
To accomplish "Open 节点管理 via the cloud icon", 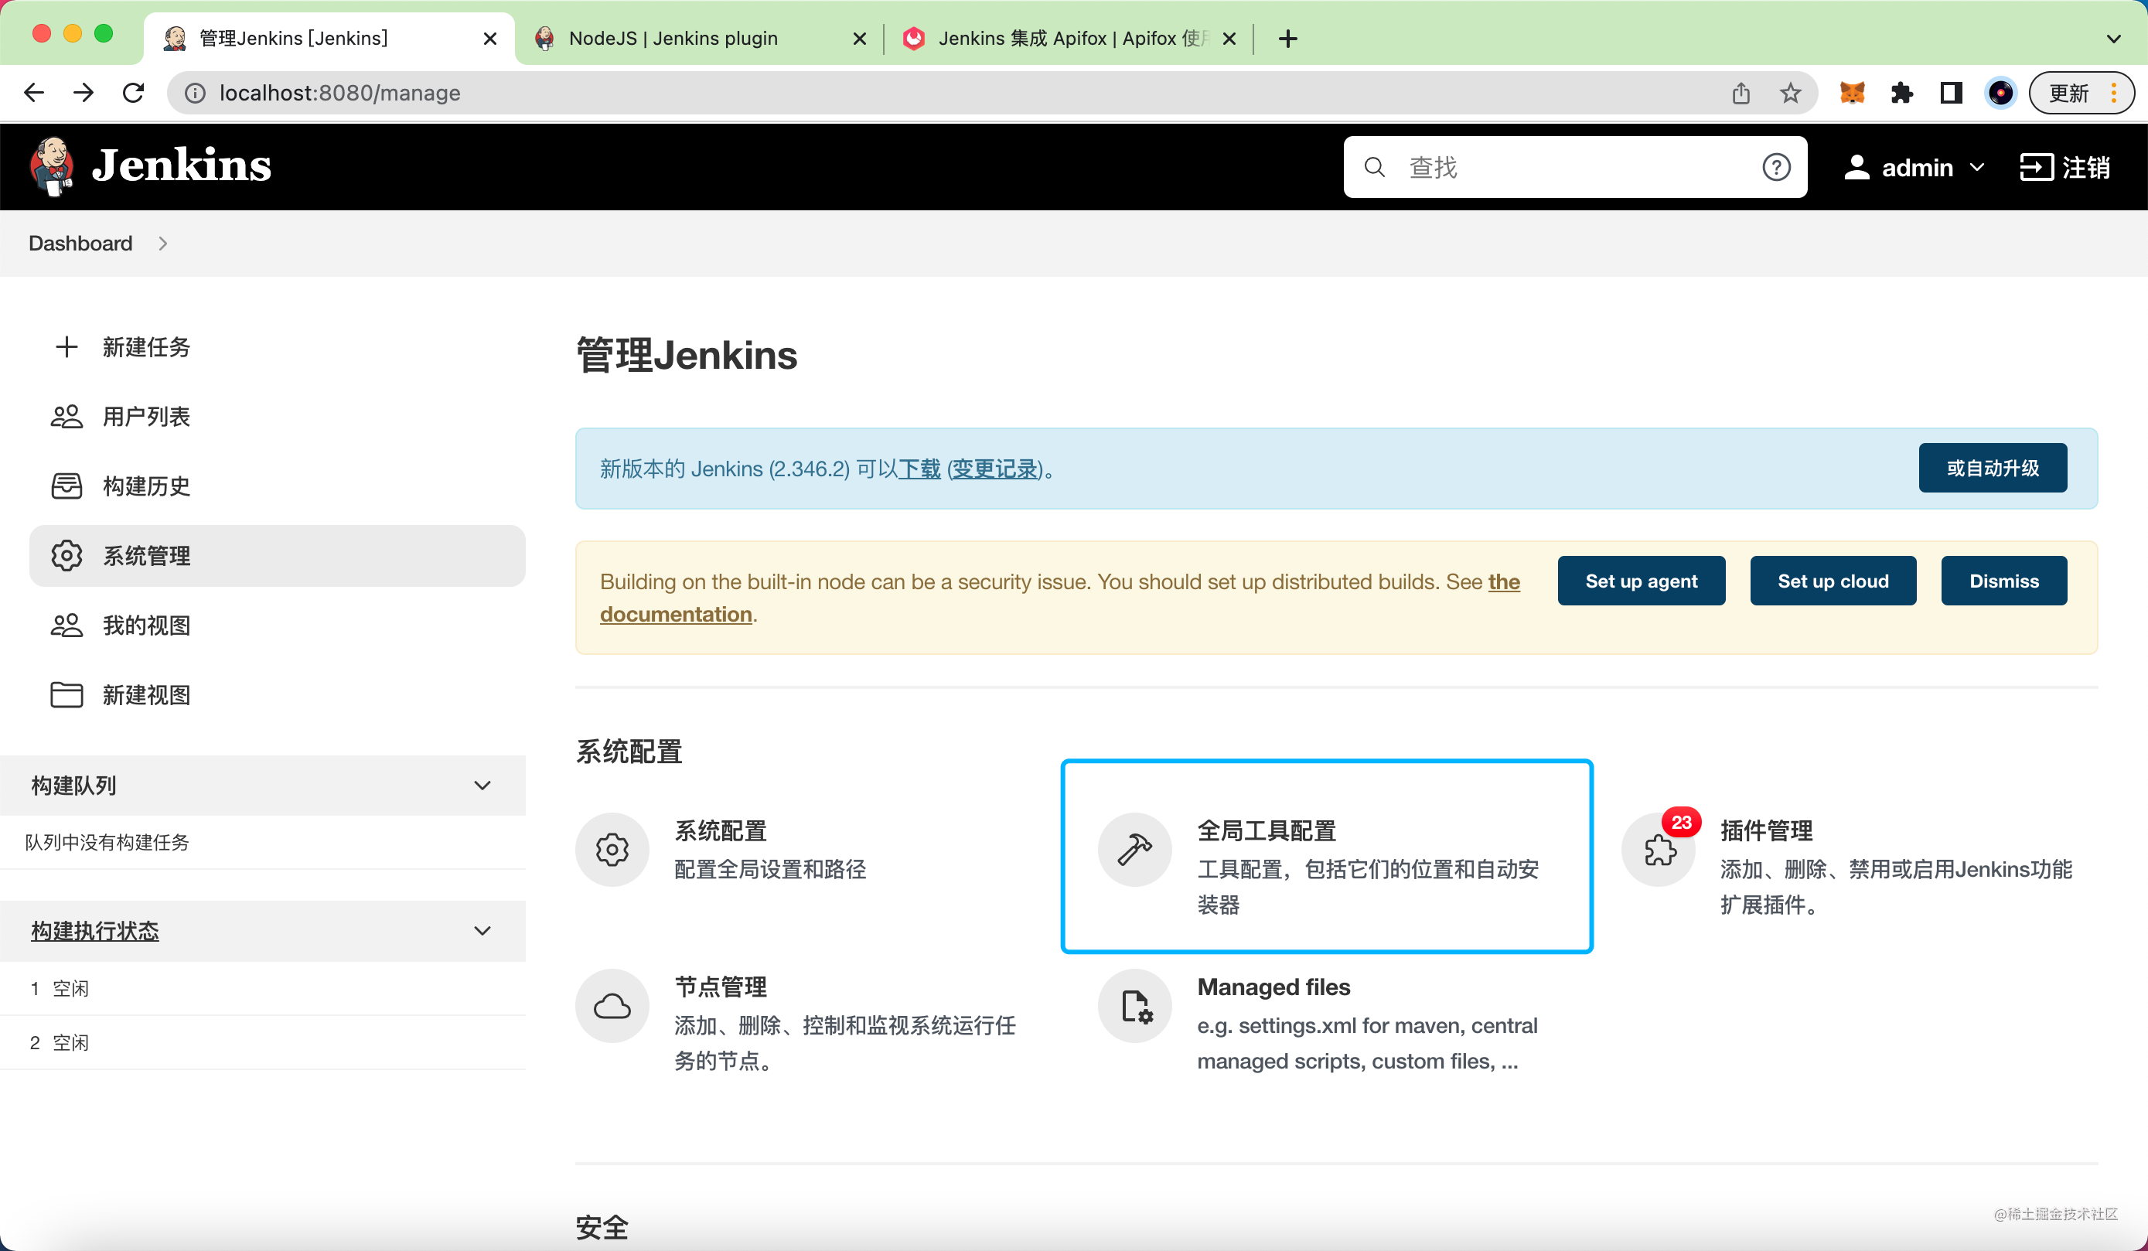I will pos(611,1006).
